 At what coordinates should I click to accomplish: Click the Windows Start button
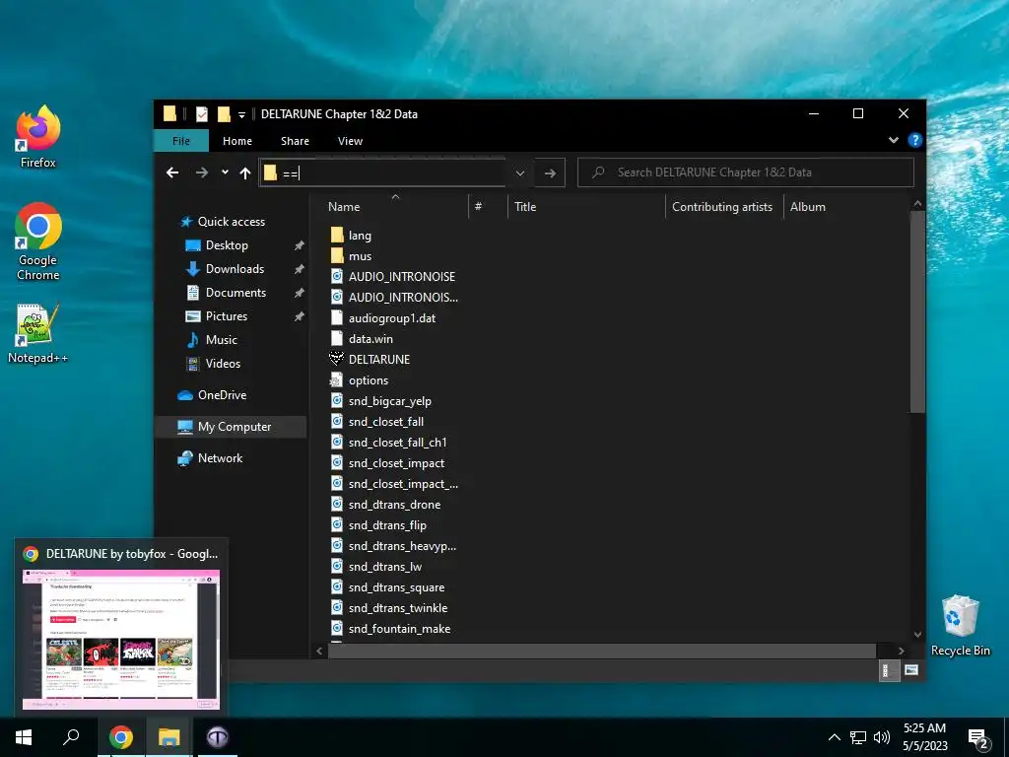click(24, 737)
